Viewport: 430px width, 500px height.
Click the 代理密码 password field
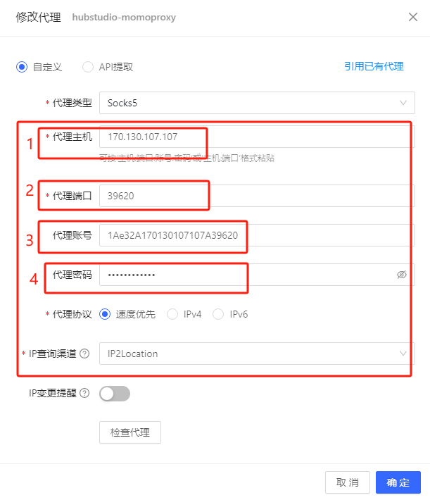(257, 275)
